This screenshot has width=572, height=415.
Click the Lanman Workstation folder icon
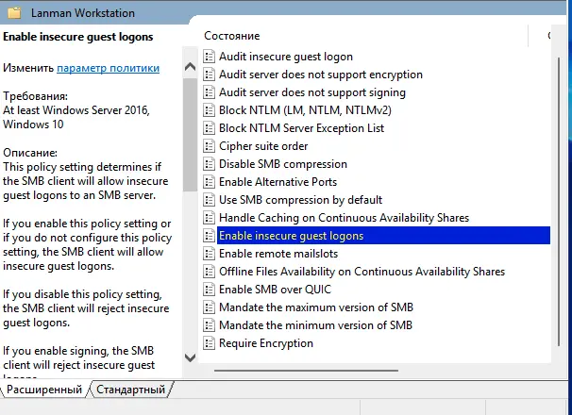[x=13, y=13]
